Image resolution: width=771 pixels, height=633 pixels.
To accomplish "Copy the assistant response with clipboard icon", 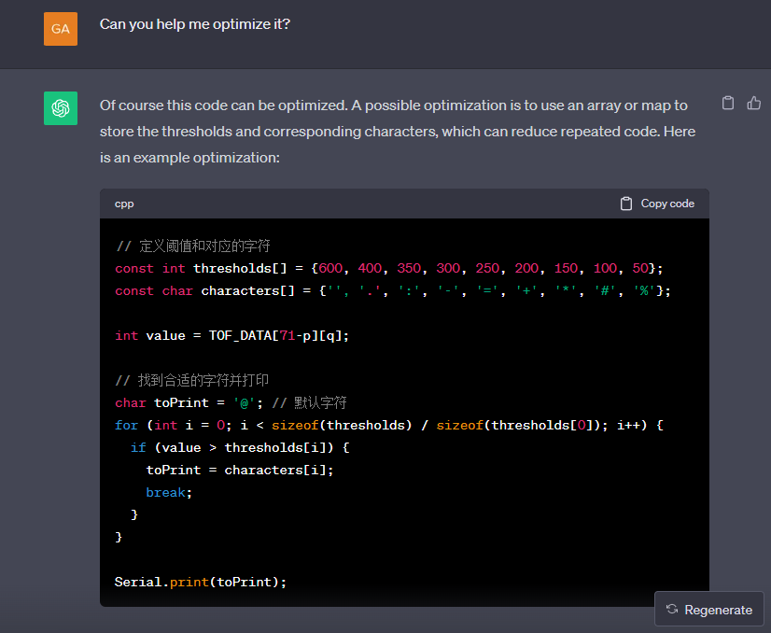I will (728, 104).
